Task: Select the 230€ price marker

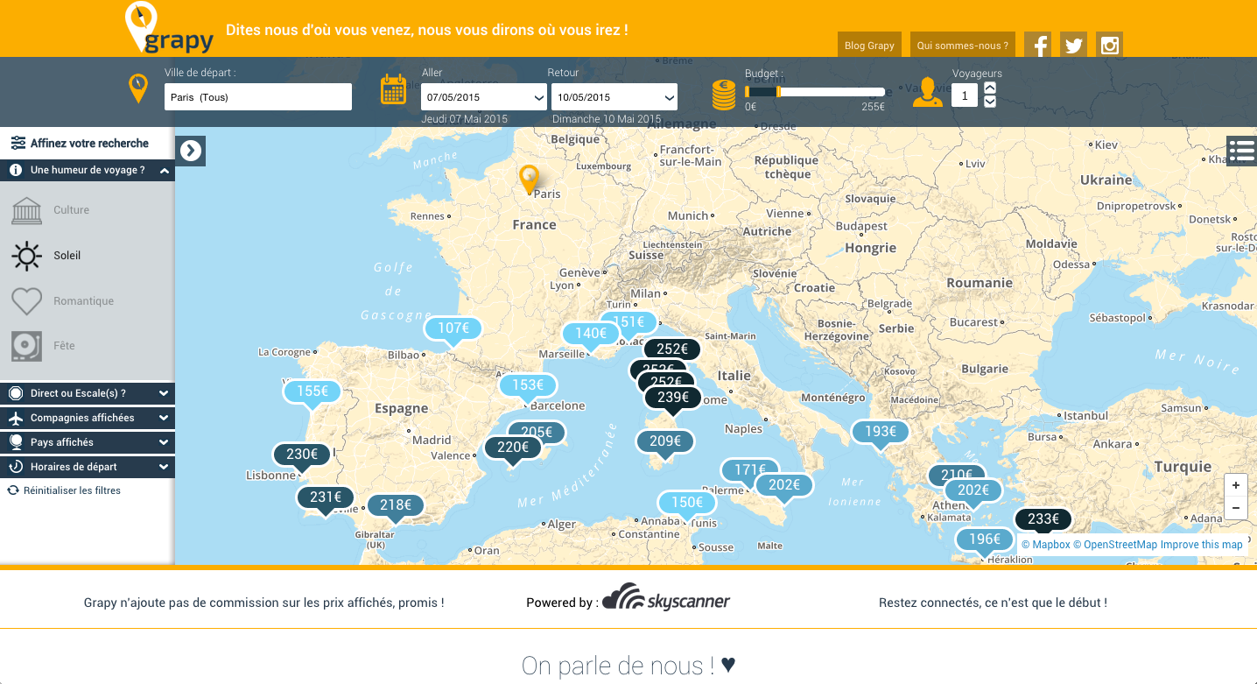Action: tap(302, 456)
